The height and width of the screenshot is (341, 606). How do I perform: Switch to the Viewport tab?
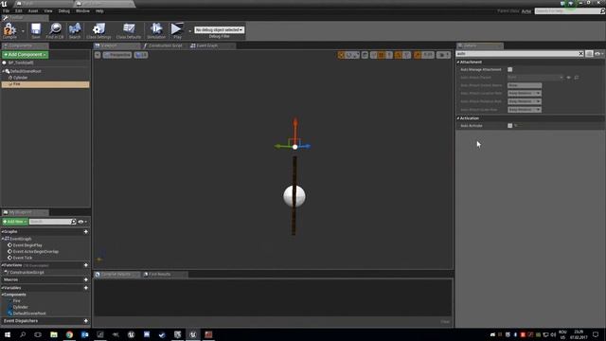(117, 45)
